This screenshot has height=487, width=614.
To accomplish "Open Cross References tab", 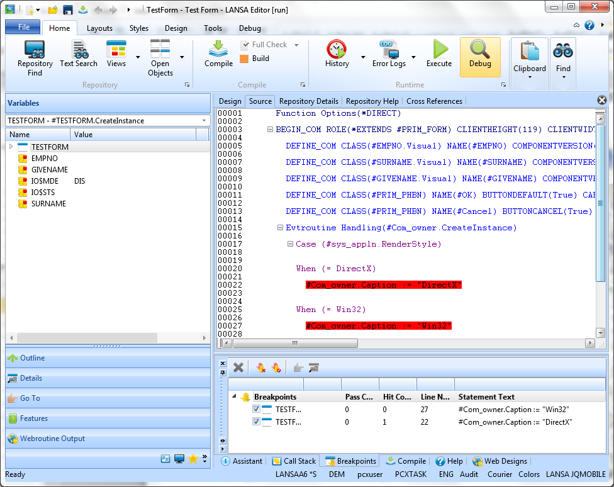I will pos(434,101).
